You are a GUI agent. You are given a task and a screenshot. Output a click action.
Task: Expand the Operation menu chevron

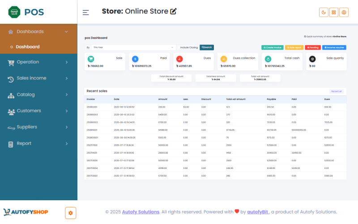pyautogui.click(x=67, y=62)
